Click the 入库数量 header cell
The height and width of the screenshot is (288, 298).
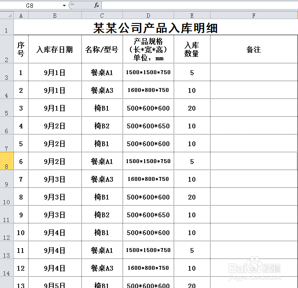192,49
